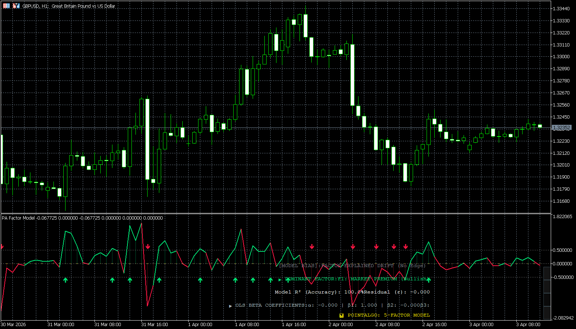The image size is (576, 329).
Task: Click the leftmost red sell arrow in the indicator
Action: point(2,247)
